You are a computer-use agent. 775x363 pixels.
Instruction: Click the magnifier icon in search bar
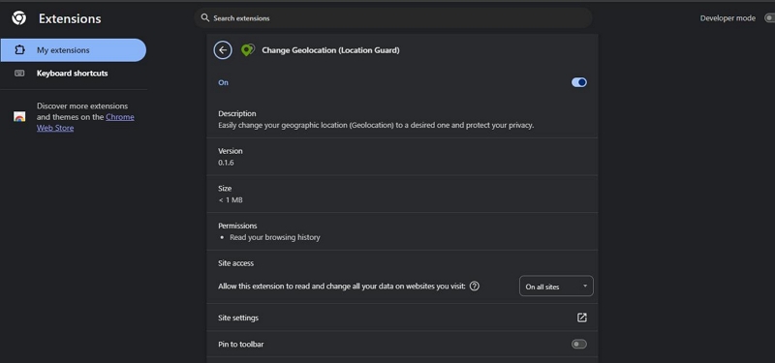click(205, 17)
